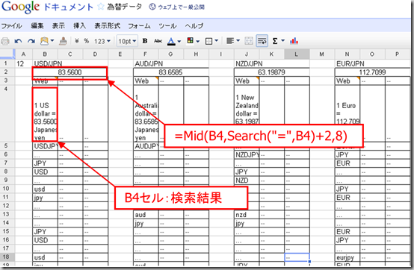Viewport: 414px width, 270px height.
Task: Click the cell showing 112.7099
Action: pos(372,72)
